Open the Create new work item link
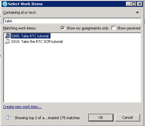 (22, 107)
